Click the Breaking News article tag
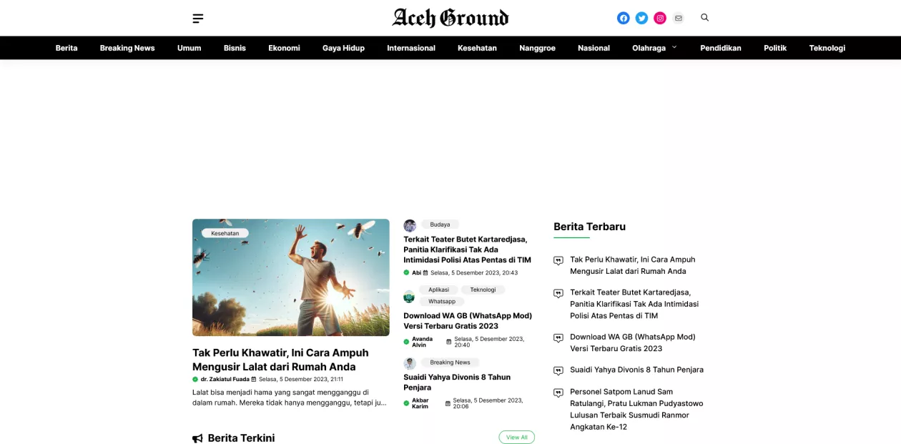 click(x=450, y=362)
